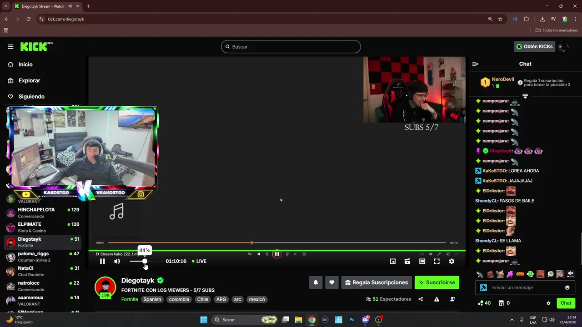Screen dimensions: 582x327
Task: Click KaKoSTGO username saying LOREA AHORA
Action: 494,171
